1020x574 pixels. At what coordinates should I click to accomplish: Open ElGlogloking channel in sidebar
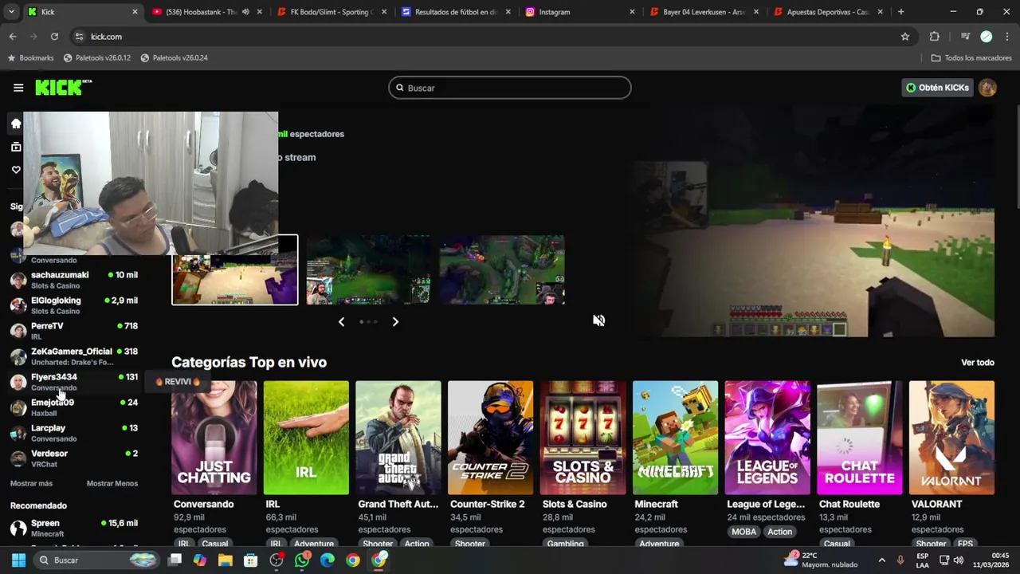tap(74, 305)
